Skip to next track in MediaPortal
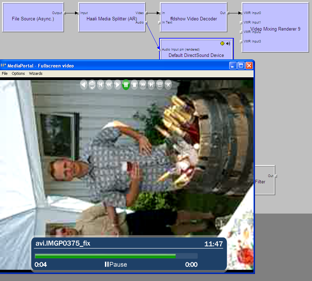The height and width of the screenshot is (281, 312). pyautogui.click(x=151, y=85)
